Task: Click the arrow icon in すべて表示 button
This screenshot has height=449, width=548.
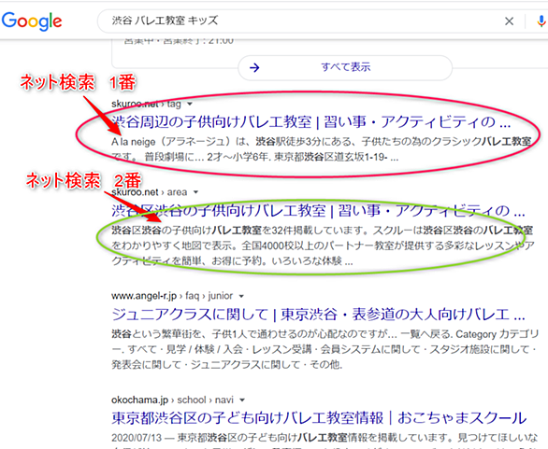Action: 254,67
